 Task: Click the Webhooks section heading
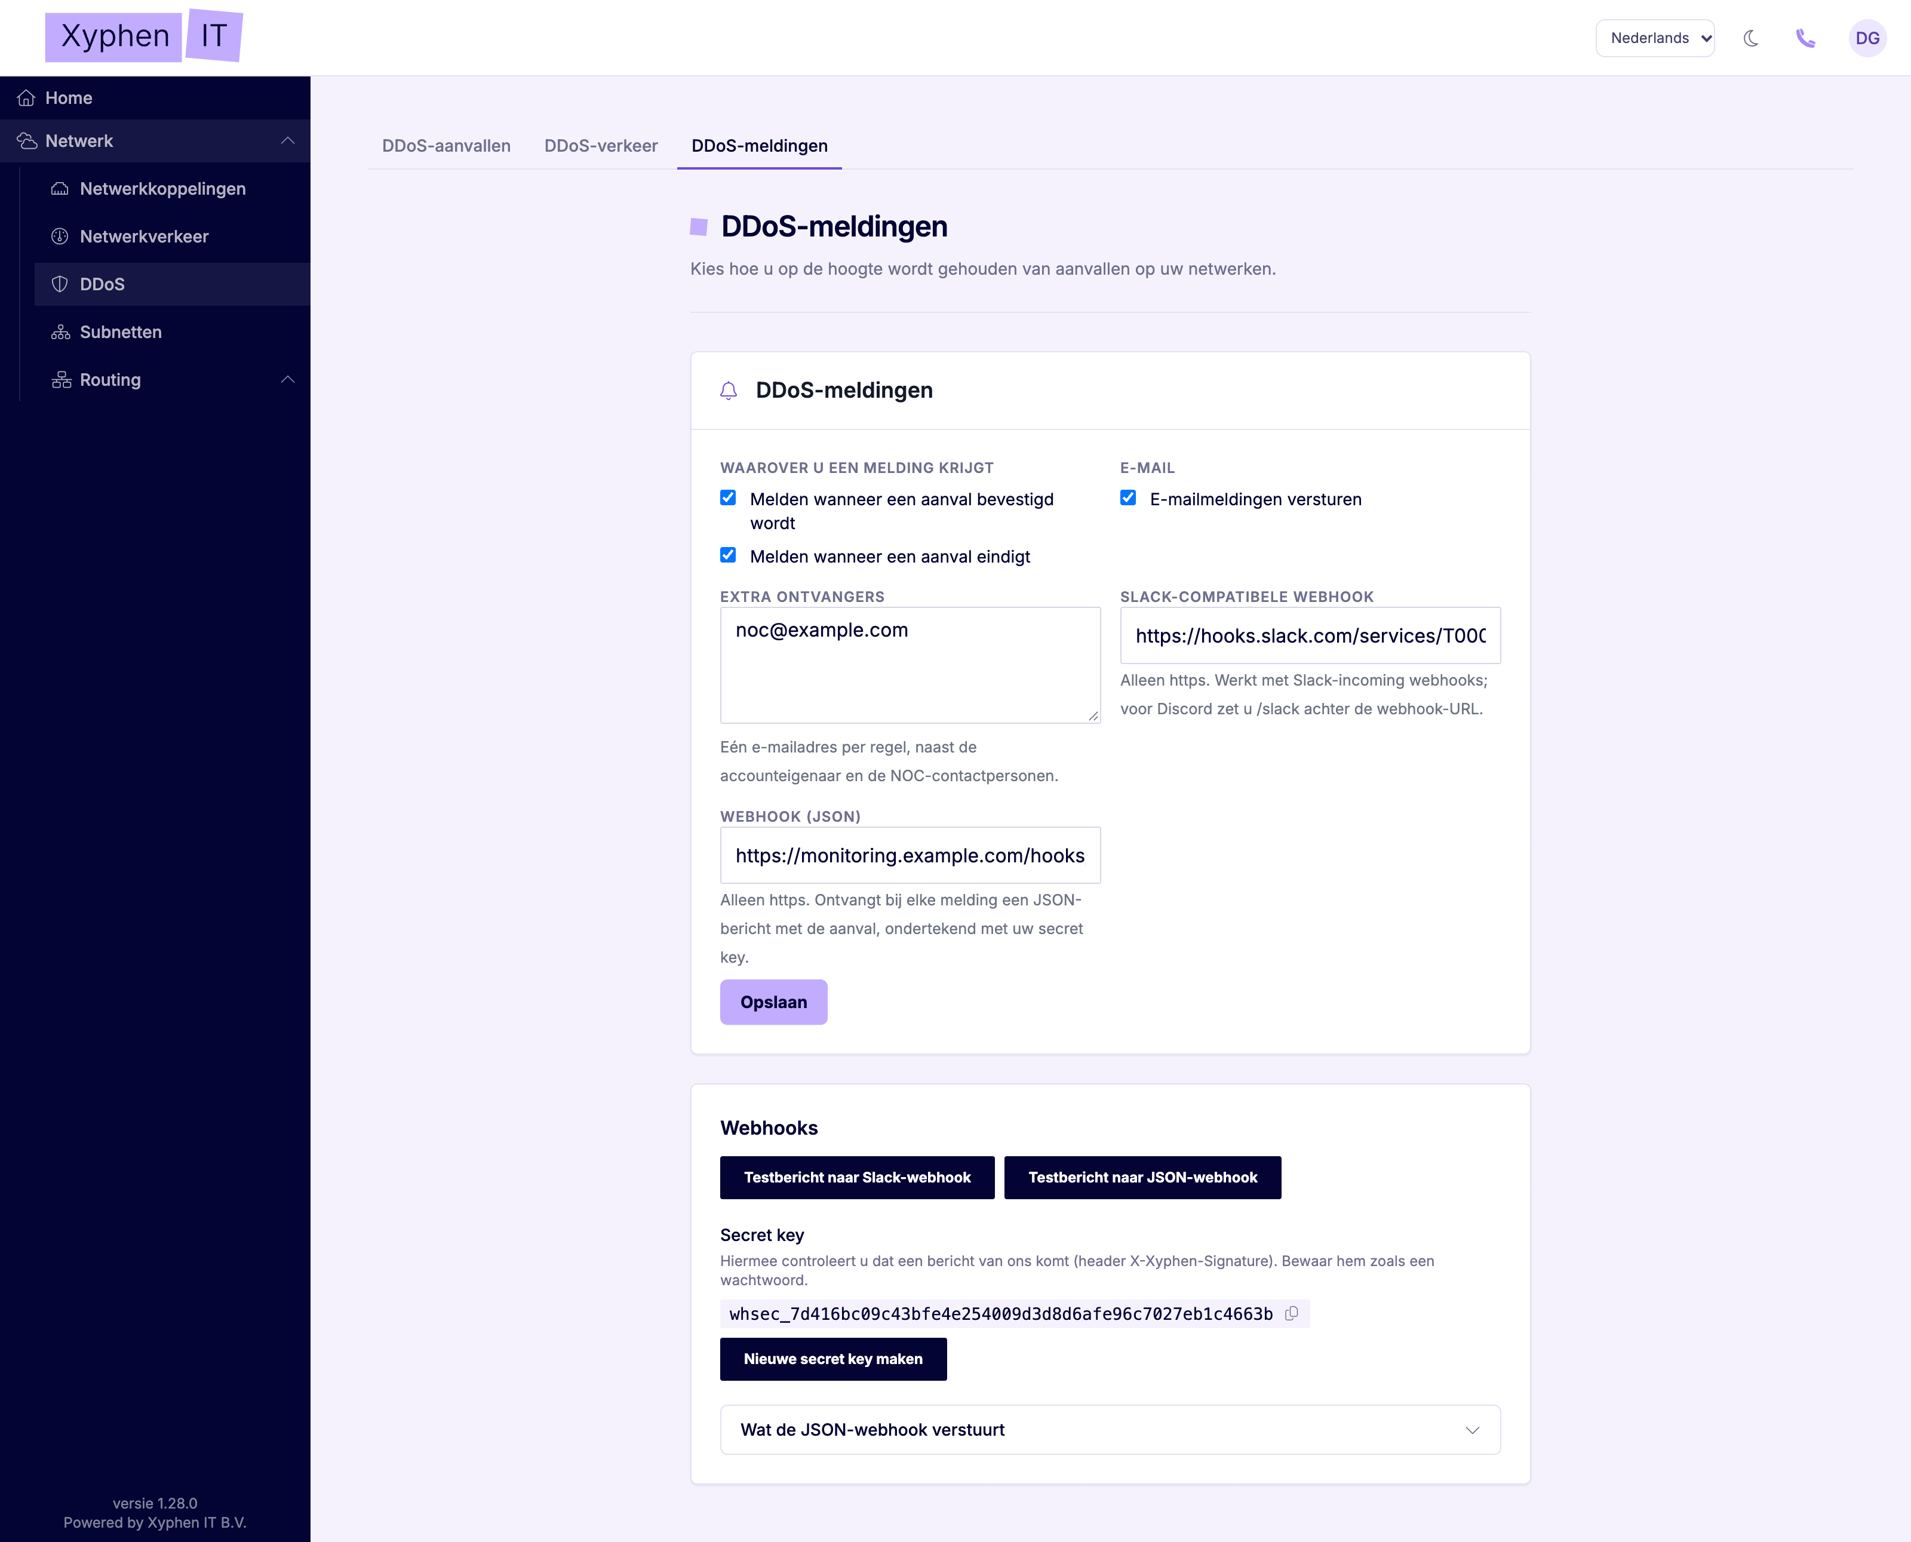pyautogui.click(x=769, y=1128)
